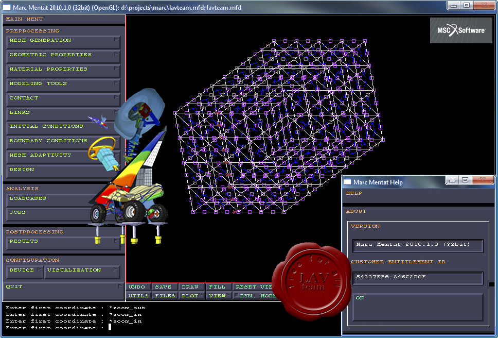Open the MODELING TOOLS menu
The height and width of the screenshot is (338, 498).
(63, 85)
